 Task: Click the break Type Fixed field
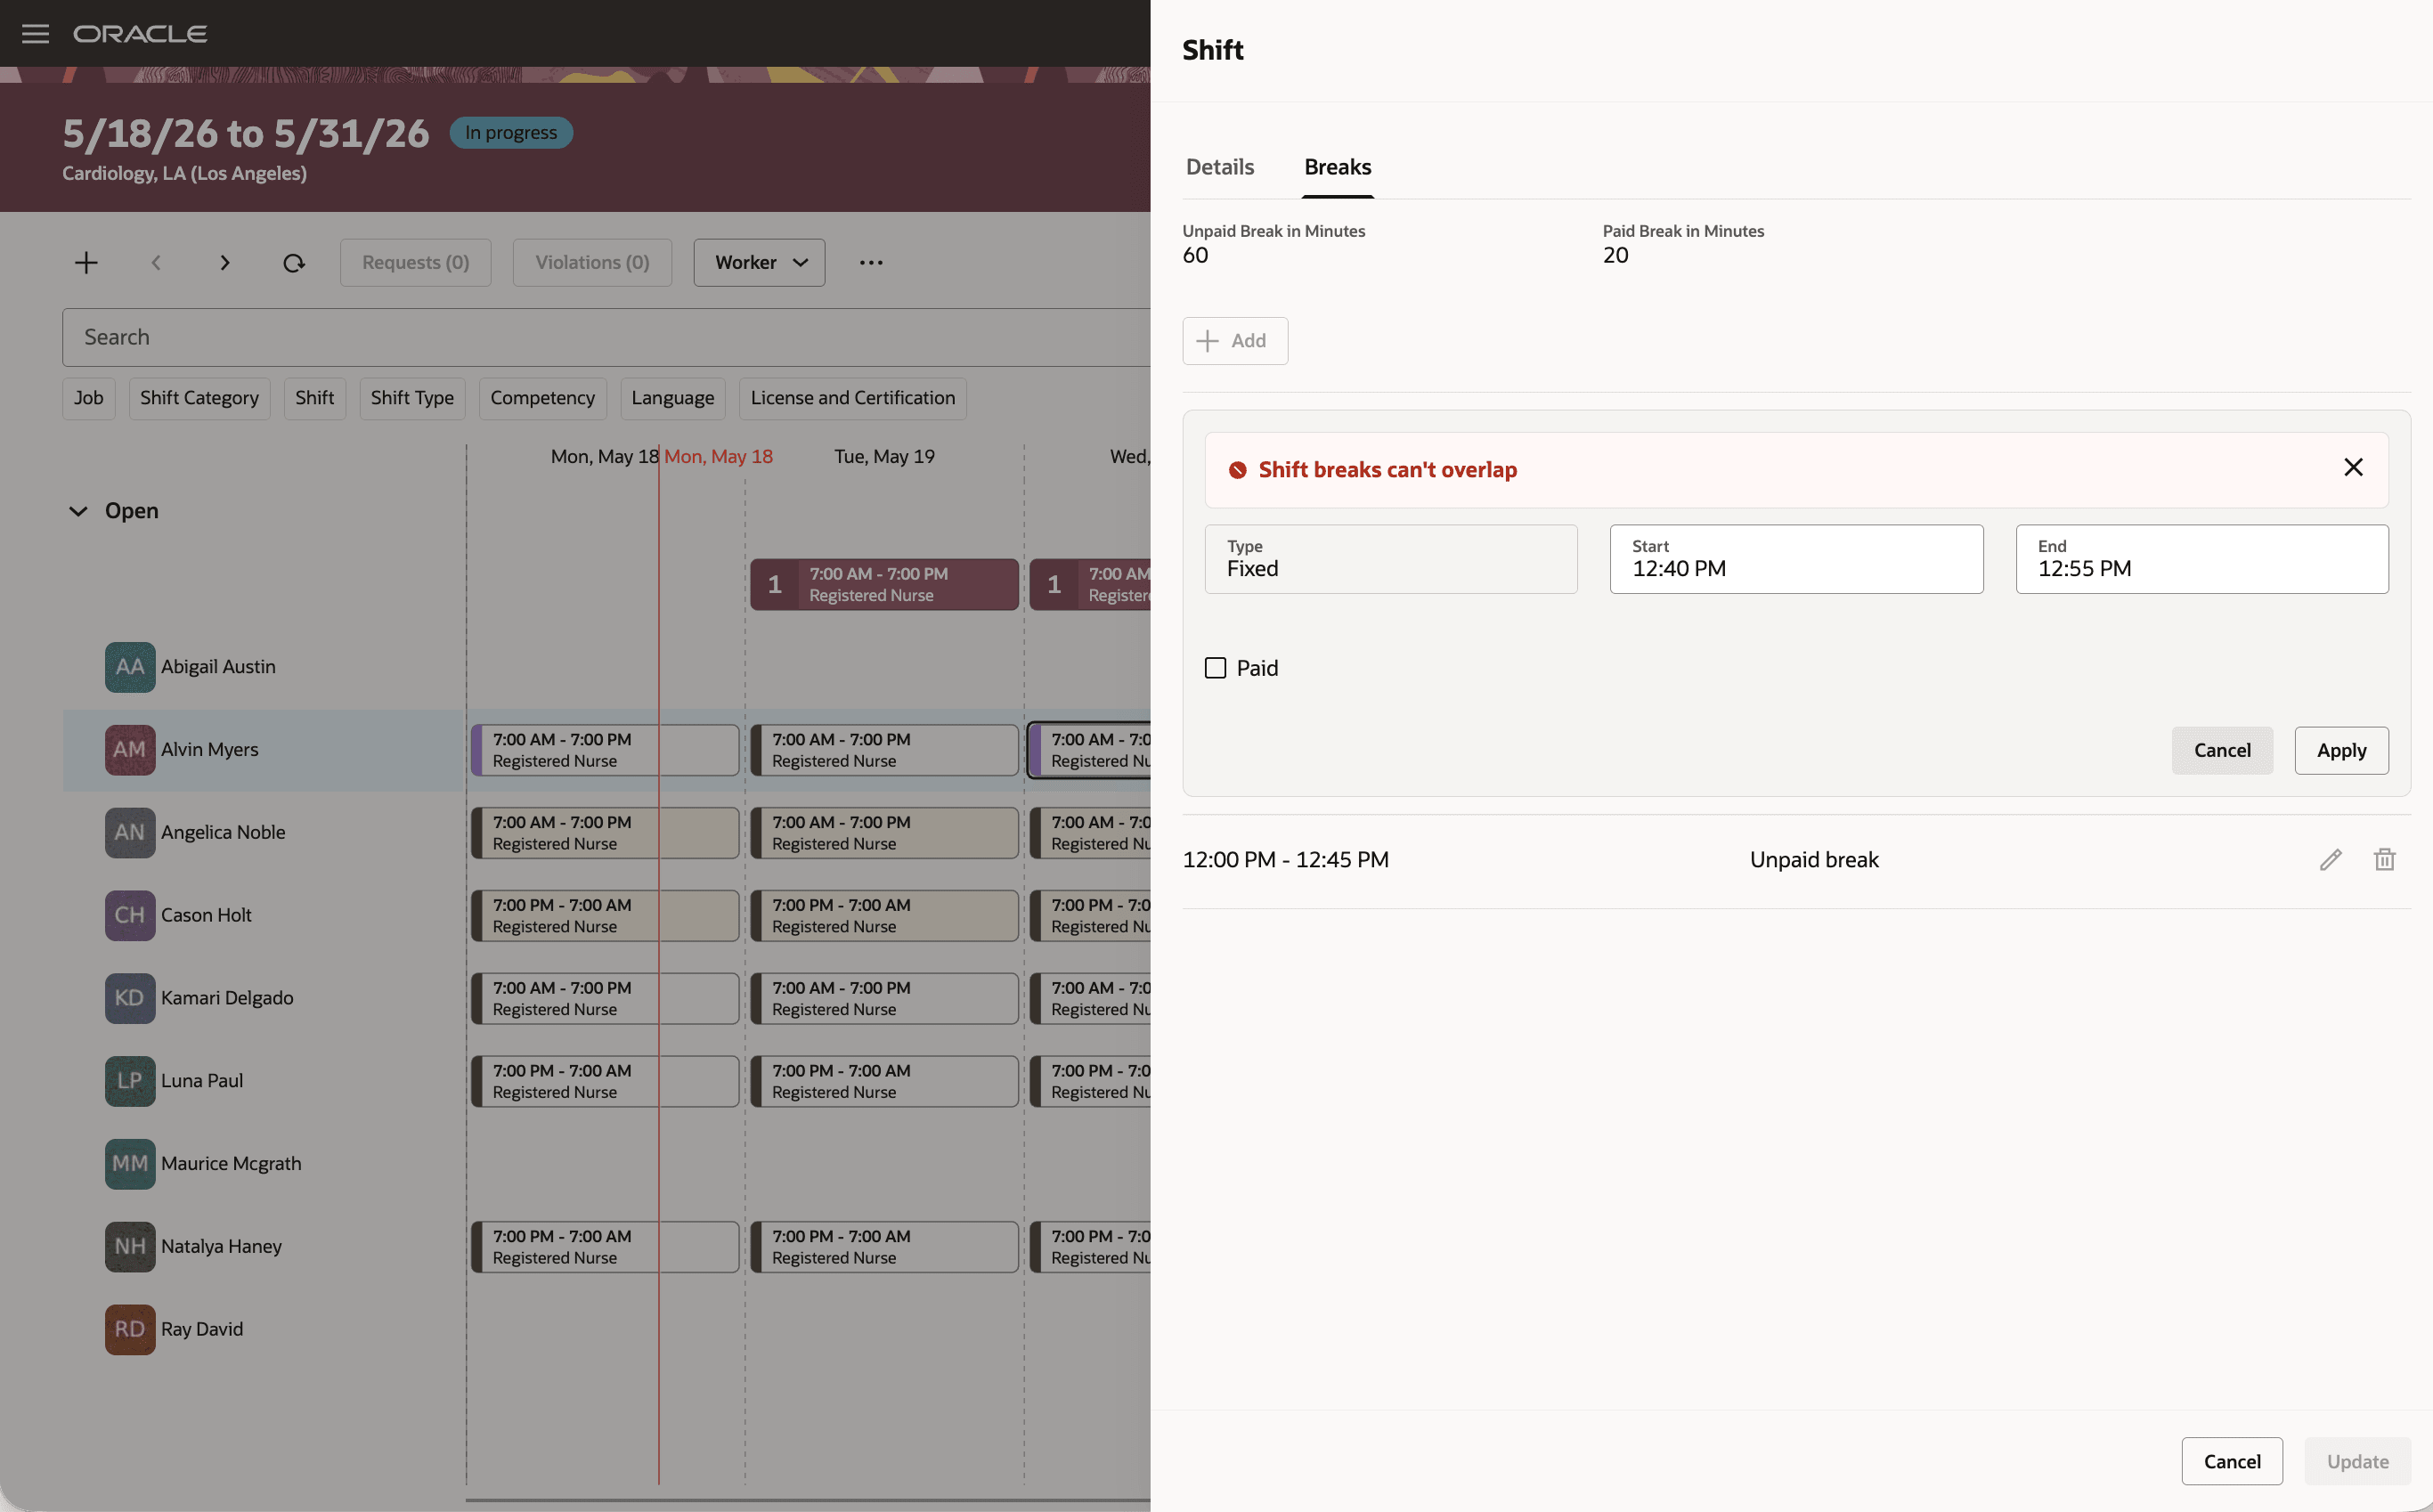click(1391, 559)
